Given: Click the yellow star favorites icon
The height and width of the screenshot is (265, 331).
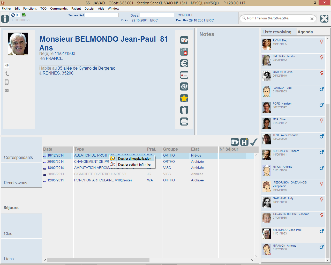Looking at the screenshot, I should click(184, 98).
